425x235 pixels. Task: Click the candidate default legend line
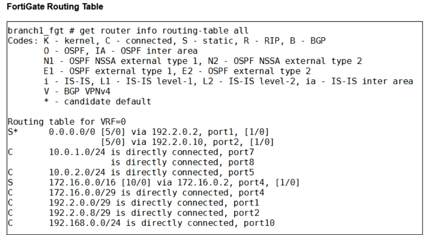point(98,102)
